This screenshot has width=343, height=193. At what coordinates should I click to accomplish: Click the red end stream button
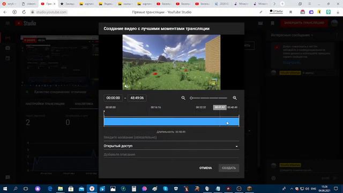click(304, 23)
